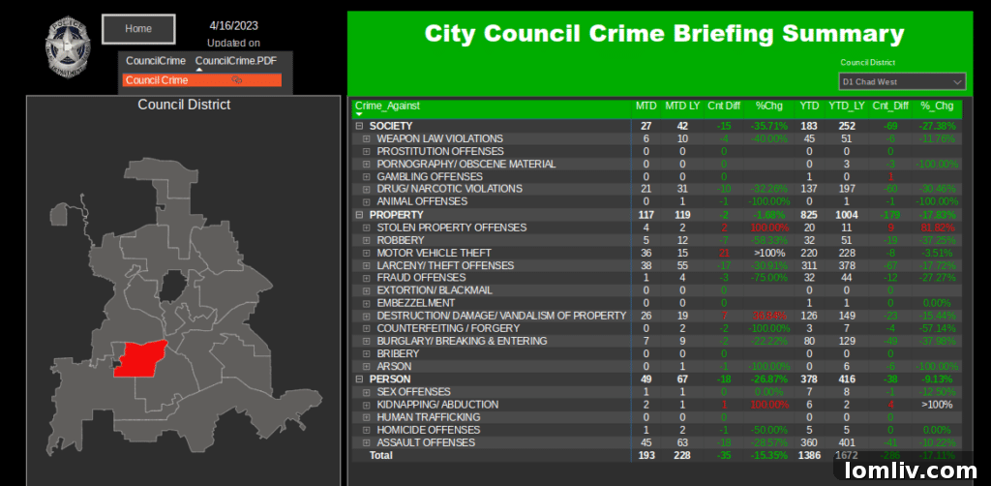Select the CouncilCrime.PDF tab
The image size is (991, 486).
(x=235, y=61)
